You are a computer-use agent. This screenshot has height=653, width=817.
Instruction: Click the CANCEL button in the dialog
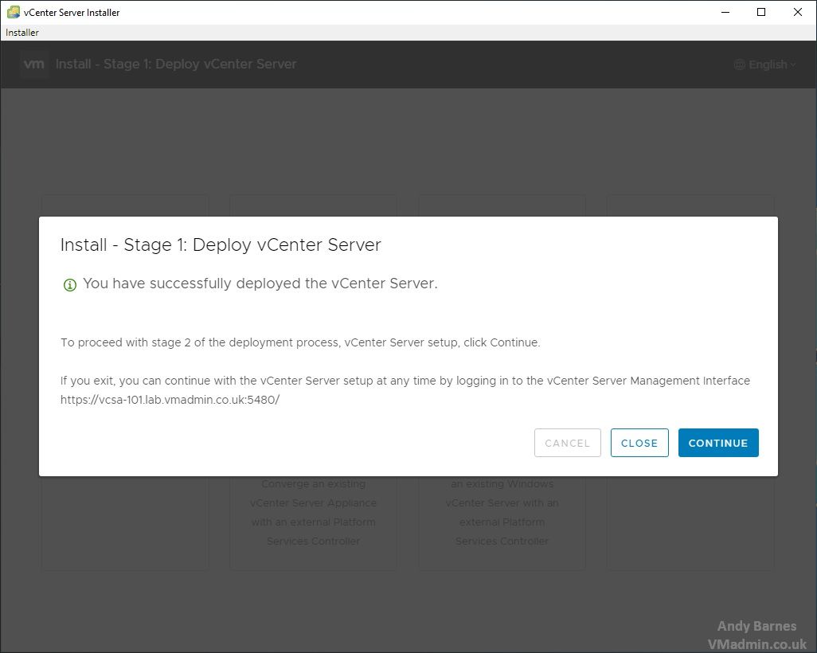568,443
